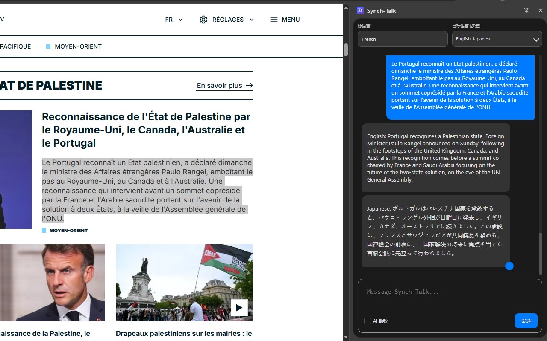Image resolution: width=547 pixels, height=341 pixels.
Task: Open the MENU hamburger icon
Action: (274, 20)
